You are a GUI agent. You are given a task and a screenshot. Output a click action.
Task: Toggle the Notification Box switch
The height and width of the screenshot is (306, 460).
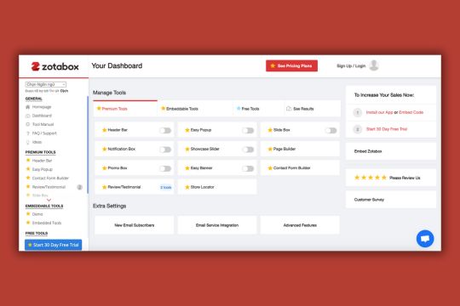tap(165, 150)
